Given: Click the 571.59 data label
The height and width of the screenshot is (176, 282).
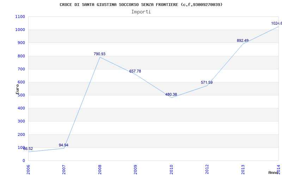Looking at the screenshot, I should point(207,83).
